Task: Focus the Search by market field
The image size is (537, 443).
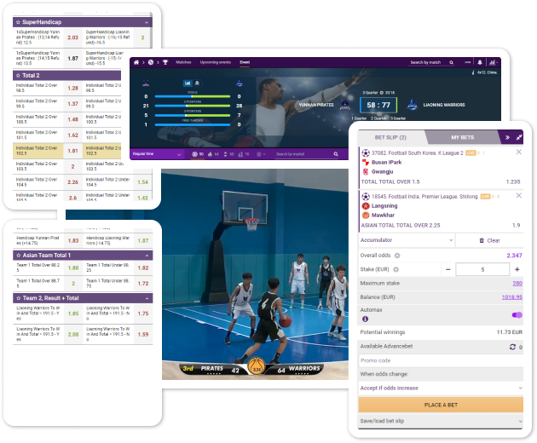Action: point(303,154)
